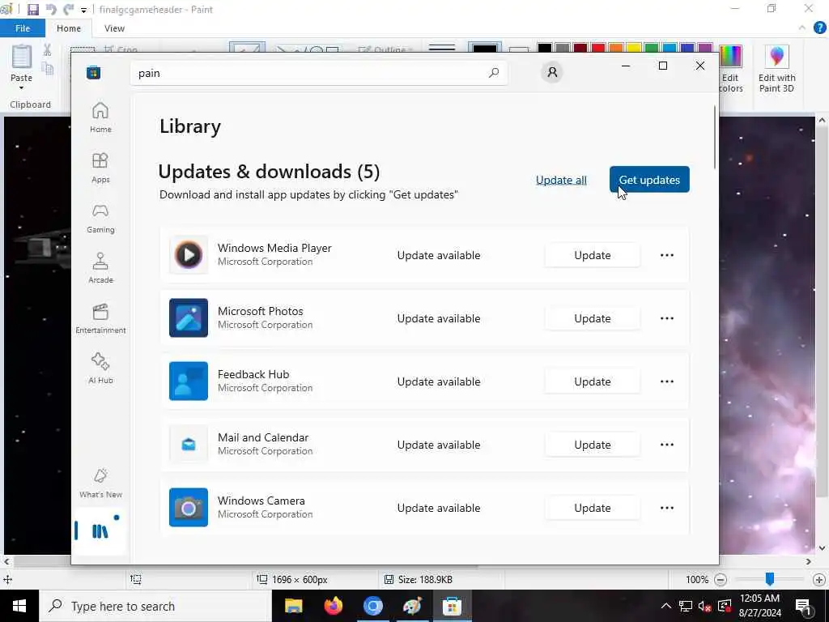Click the Microsoft Store taskbar icon
This screenshot has width=829, height=622.
point(452,606)
